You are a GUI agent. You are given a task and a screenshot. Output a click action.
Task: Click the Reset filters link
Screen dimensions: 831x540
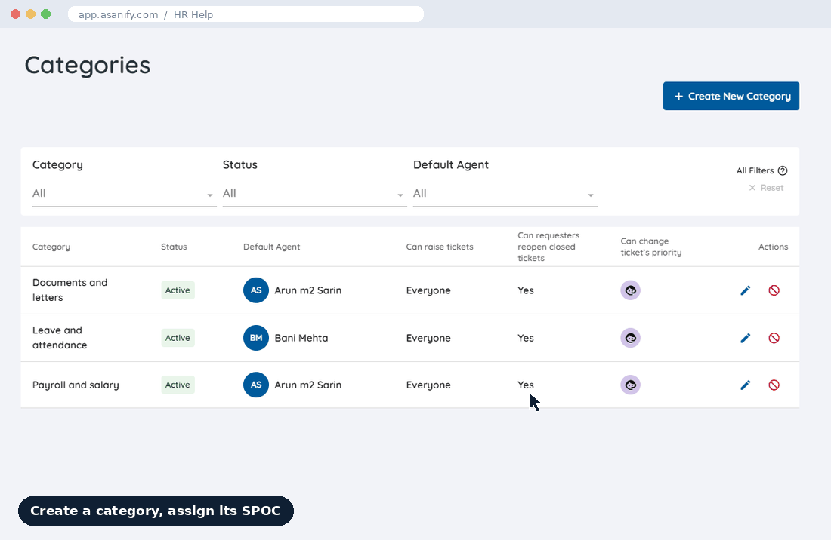(x=766, y=188)
